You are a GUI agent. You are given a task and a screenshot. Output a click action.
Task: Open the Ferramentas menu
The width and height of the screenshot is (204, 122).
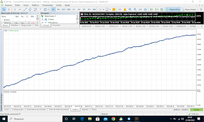(47, 5)
